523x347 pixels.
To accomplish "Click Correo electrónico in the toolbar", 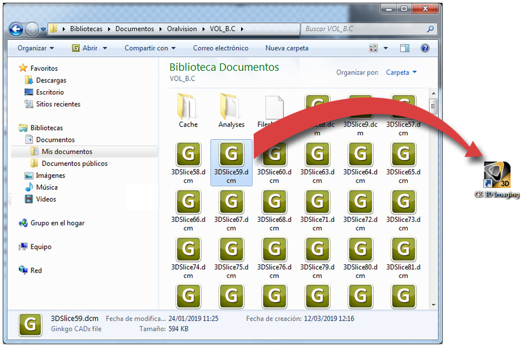I will [220, 48].
